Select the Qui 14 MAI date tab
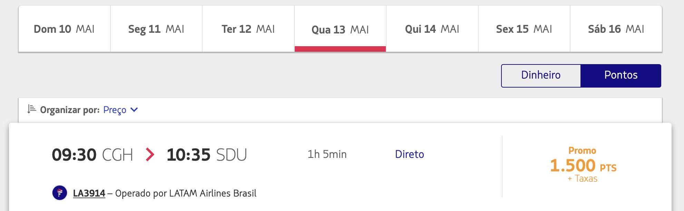Screen dimensions: 684x211 tap(432, 29)
